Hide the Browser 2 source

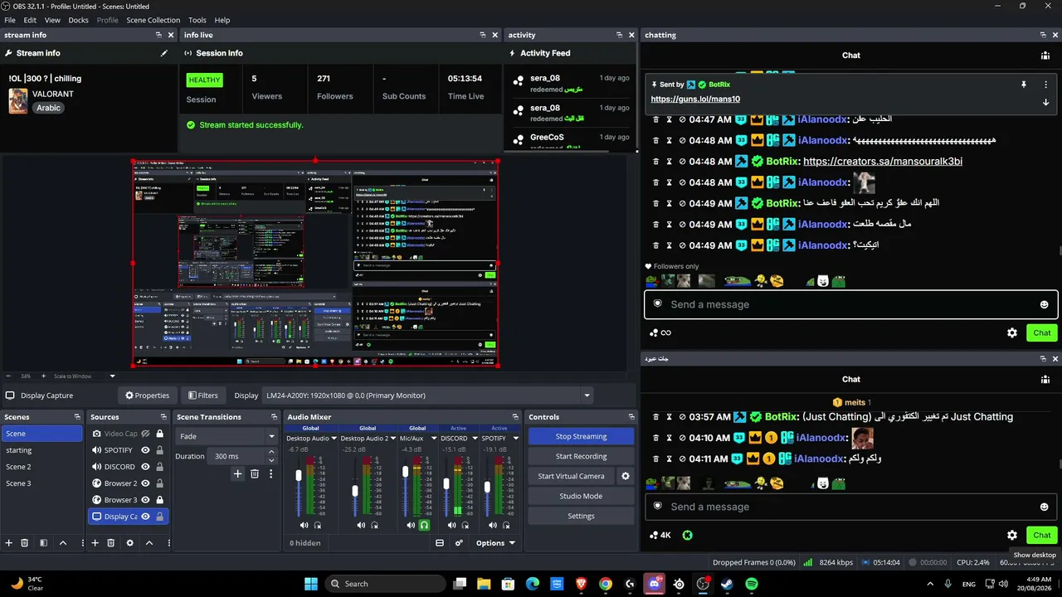pos(145,483)
